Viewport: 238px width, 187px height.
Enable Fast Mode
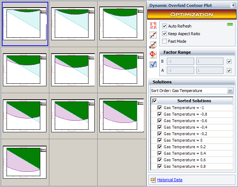165,41
